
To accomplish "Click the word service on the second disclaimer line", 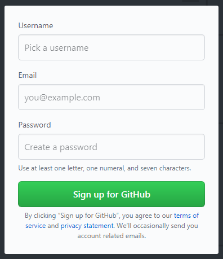I will tap(35, 226).
